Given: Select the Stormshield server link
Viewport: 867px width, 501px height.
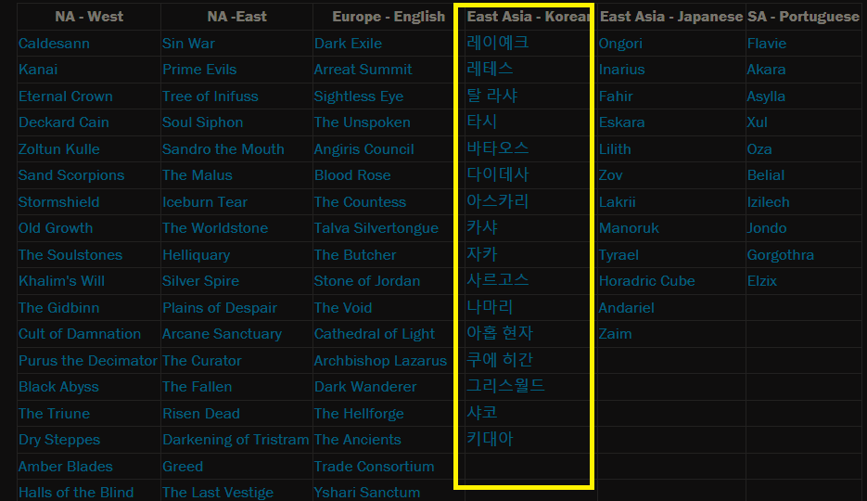Looking at the screenshot, I should pyautogui.click(x=58, y=202).
